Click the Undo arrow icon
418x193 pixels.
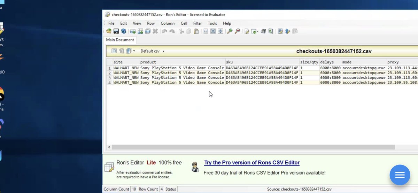(x=164, y=31)
